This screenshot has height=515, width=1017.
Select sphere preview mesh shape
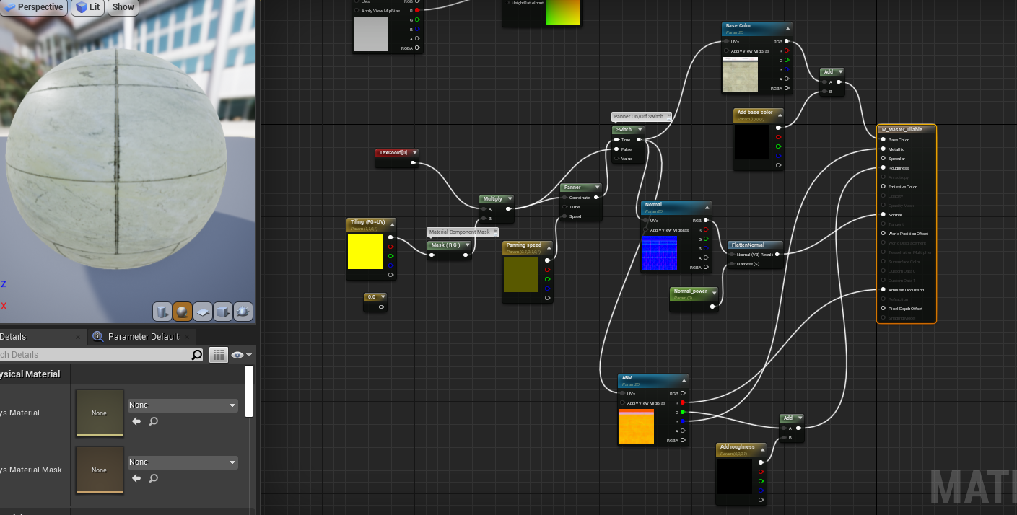(183, 311)
